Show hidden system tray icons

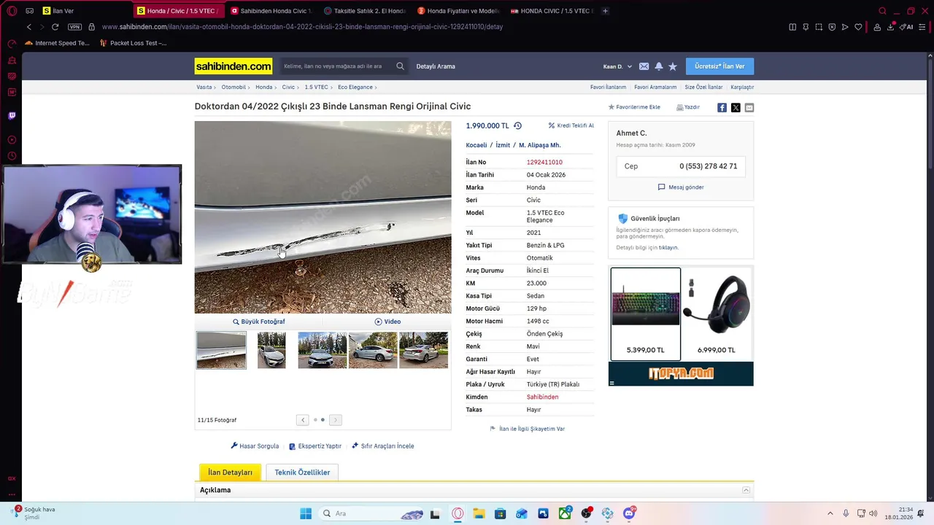click(x=830, y=513)
